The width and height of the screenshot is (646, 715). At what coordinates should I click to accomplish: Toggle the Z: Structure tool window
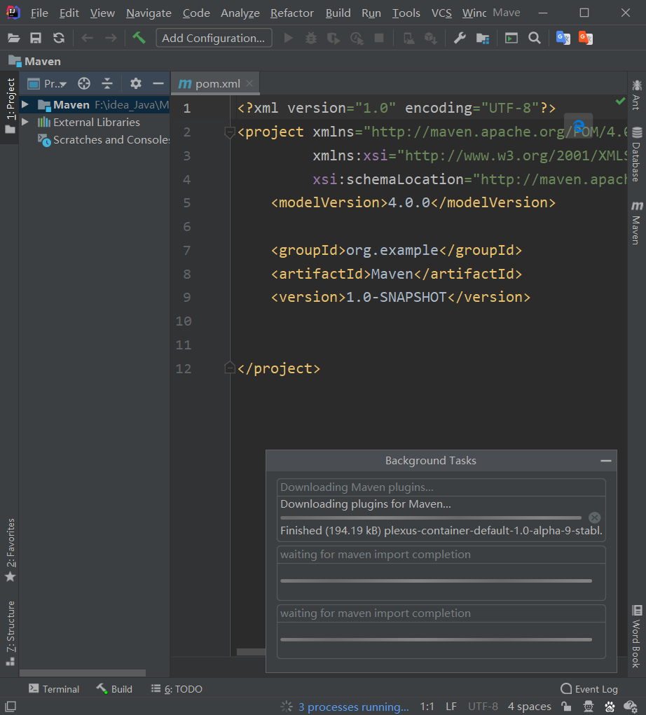tap(10, 633)
